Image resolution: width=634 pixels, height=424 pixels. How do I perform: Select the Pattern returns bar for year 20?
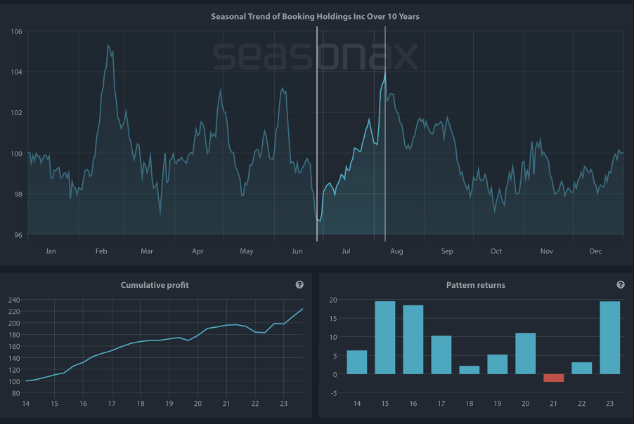click(x=526, y=353)
